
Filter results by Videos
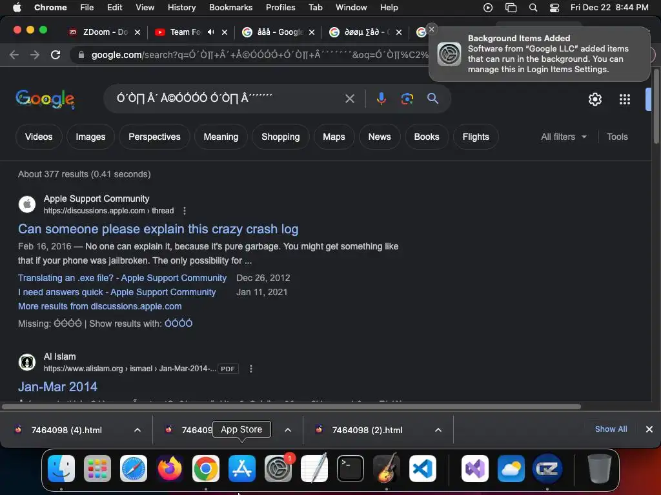39,137
